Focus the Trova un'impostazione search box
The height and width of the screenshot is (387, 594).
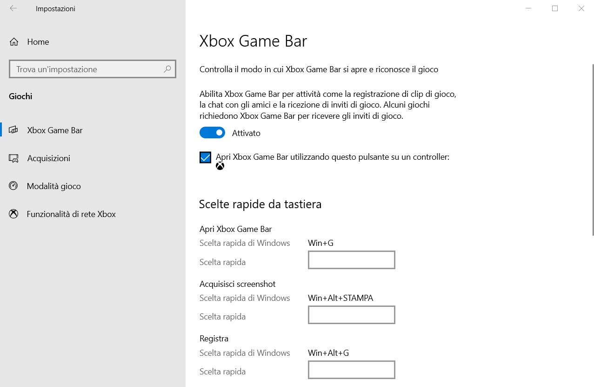tap(92, 69)
